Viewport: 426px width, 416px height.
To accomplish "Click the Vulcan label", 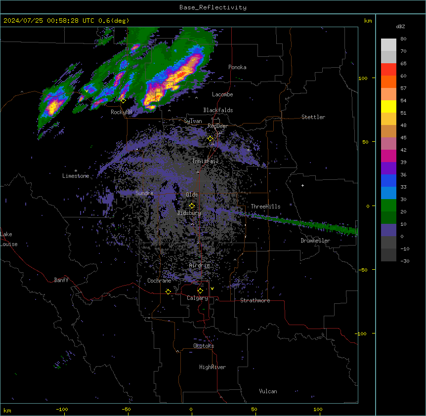I will coord(268,391).
